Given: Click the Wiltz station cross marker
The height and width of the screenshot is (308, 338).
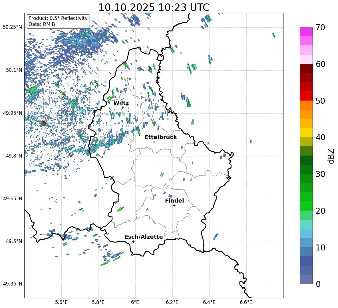Looking at the screenshot, I should click(x=122, y=108).
